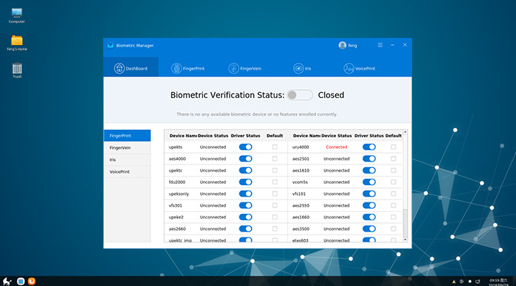Open the hamburger menu in title bar
The width and height of the screenshot is (516, 286).
[x=381, y=45]
